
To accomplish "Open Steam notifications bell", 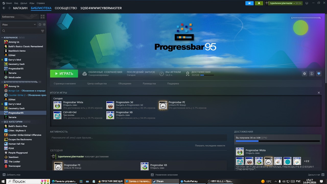I will coord(259,3).
